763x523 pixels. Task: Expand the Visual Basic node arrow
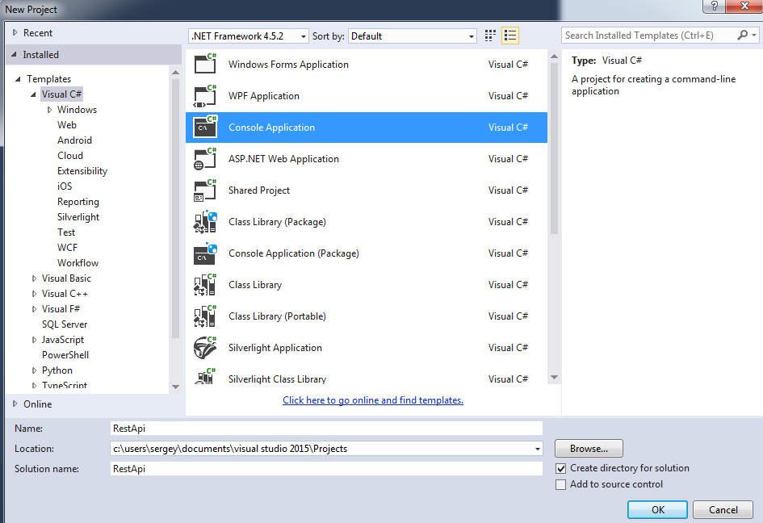[x=34, y=278]
